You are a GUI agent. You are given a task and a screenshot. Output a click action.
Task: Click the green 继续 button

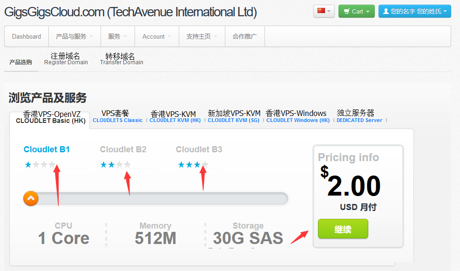(343, 229)
